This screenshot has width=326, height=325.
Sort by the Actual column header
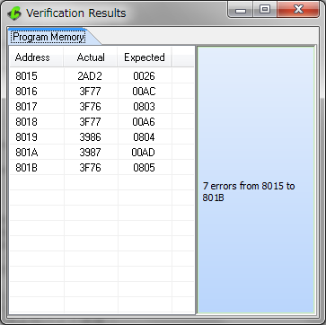coord(91,57)
